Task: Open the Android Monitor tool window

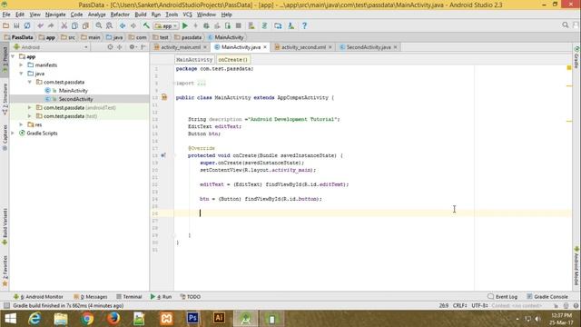Action: (x=38, y=297)
